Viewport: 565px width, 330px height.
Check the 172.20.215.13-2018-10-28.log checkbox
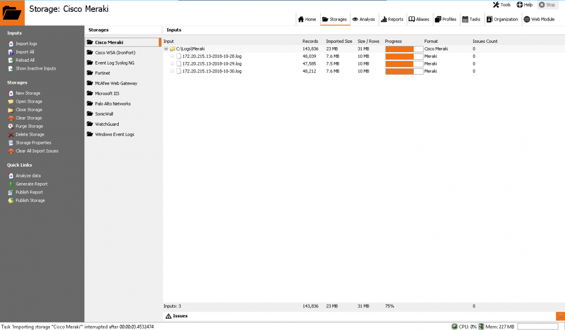point(172,56)
